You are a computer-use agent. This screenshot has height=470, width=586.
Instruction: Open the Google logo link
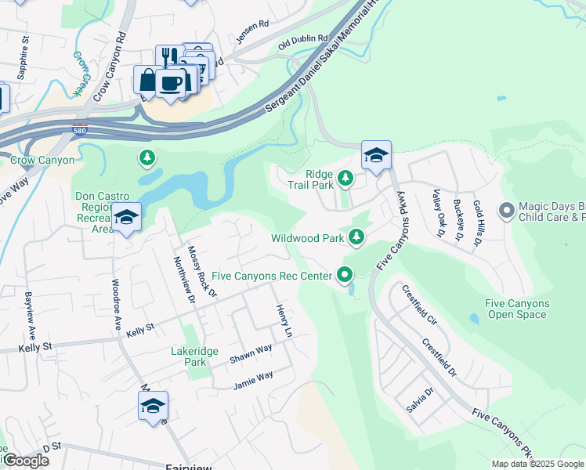(26, 461)
